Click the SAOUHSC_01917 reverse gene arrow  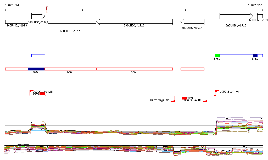[192, 22]
